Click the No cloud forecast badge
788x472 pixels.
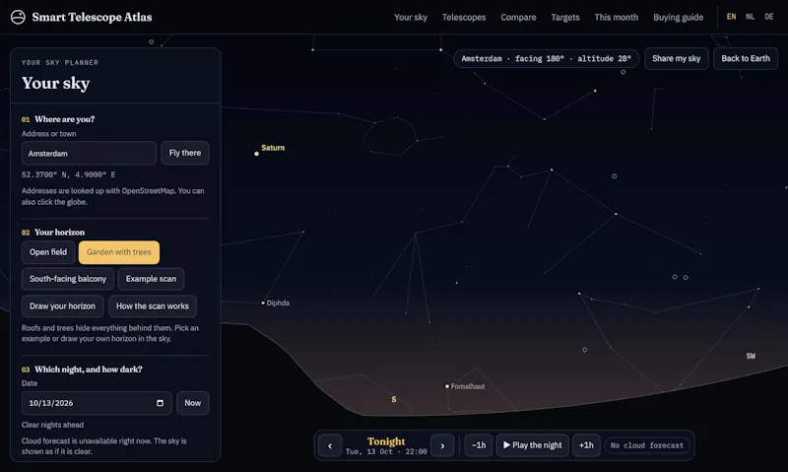click(647, 445)
